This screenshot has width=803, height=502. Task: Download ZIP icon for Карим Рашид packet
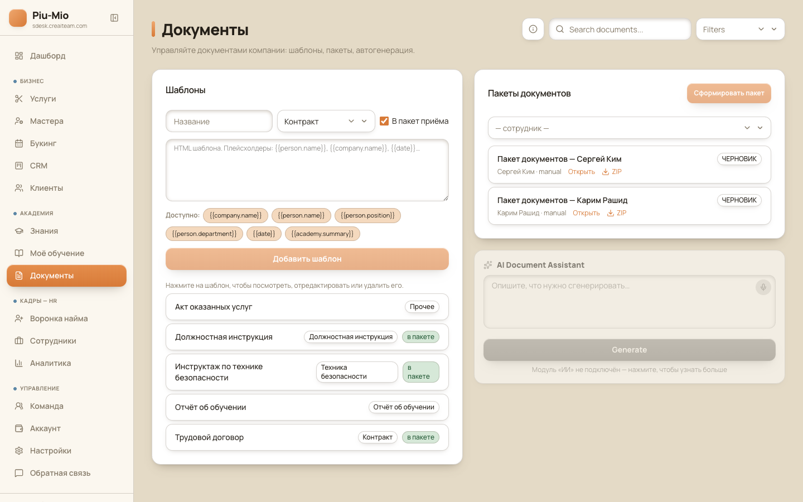coord(611,213)
